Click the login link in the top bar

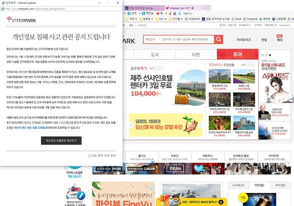223,25
